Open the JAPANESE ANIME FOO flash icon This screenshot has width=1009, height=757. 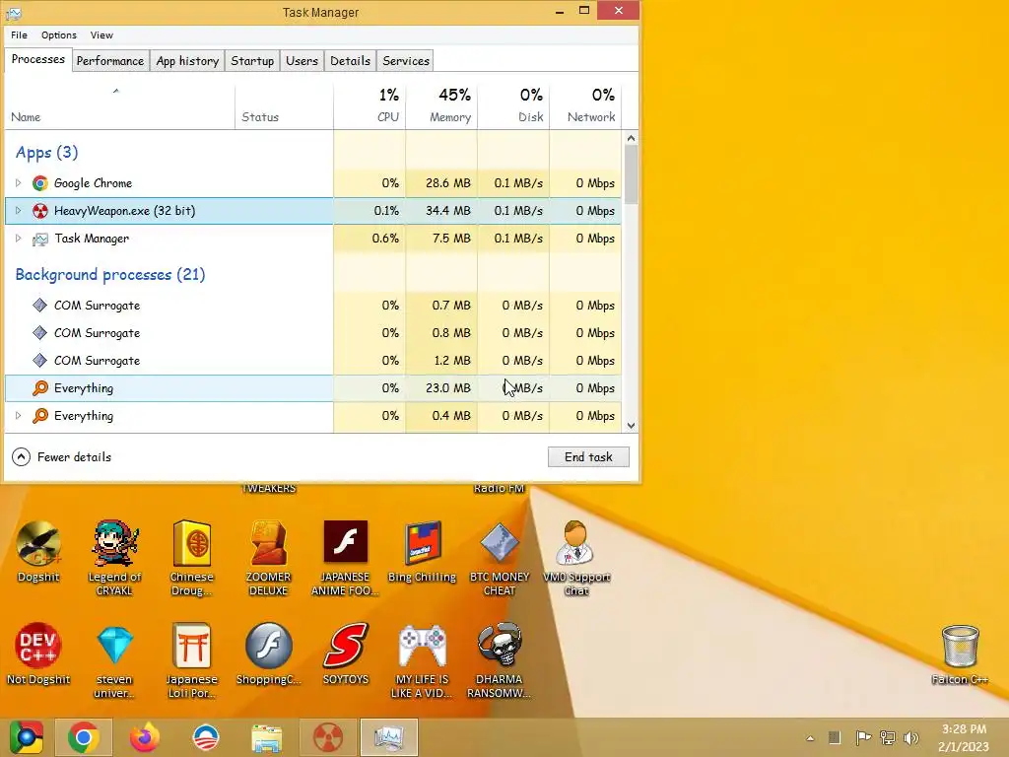(346, 559)
